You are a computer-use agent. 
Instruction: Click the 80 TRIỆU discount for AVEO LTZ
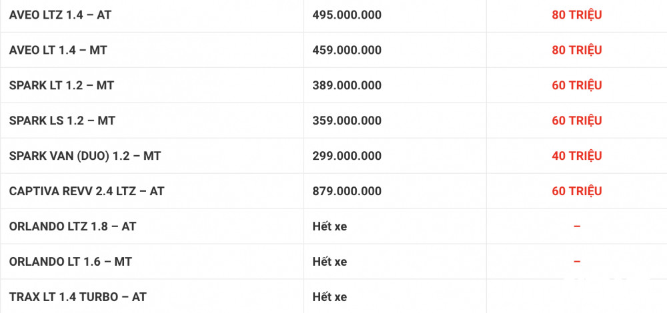(576, 15)
